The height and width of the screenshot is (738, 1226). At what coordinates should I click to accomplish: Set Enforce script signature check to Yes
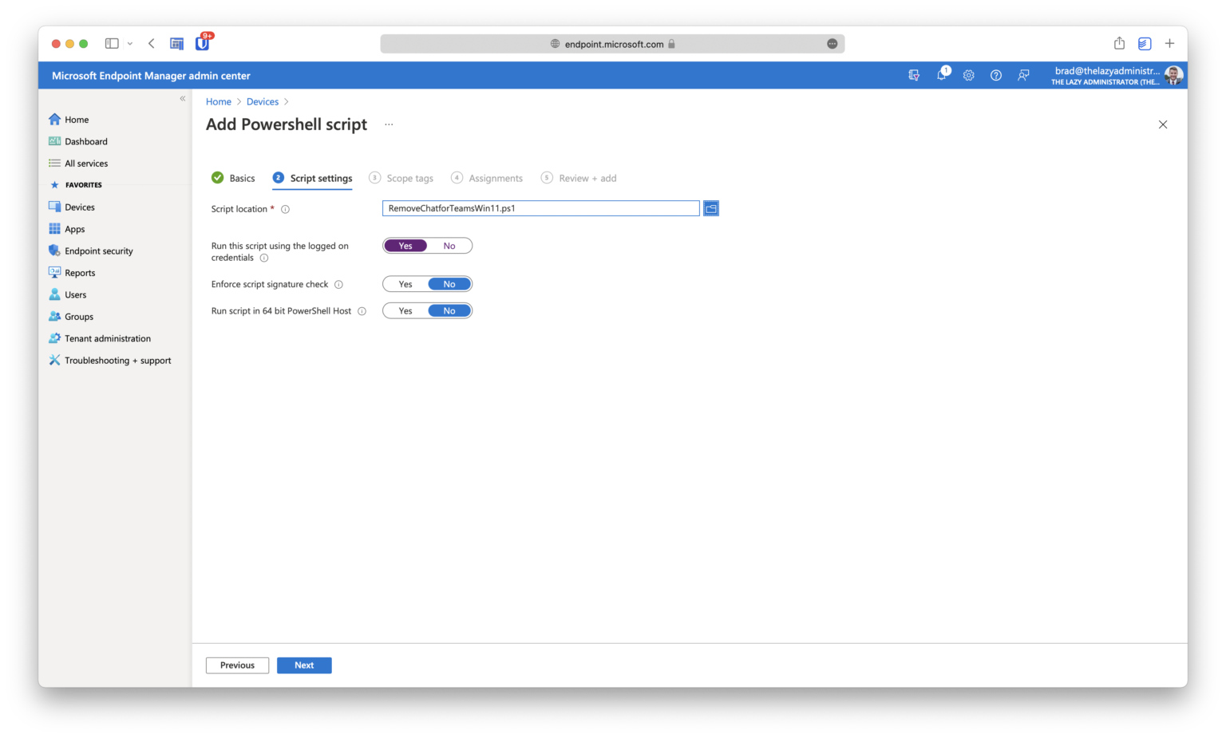pyautogui.click(x=405, y=284)
